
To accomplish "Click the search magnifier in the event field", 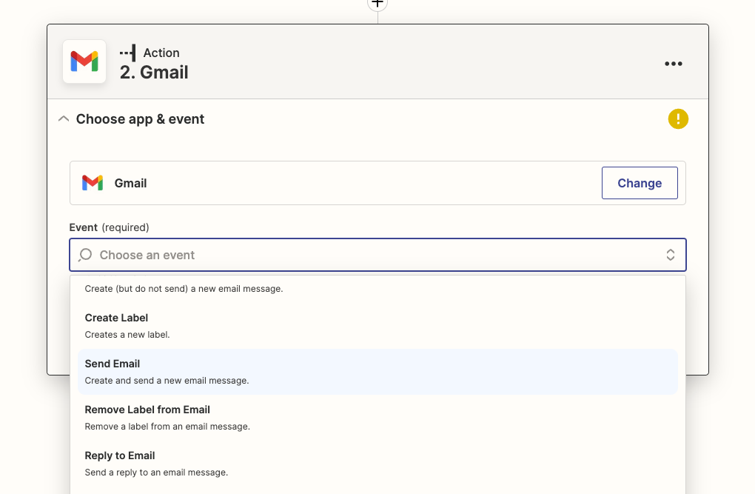I will (x=85, y=255).
